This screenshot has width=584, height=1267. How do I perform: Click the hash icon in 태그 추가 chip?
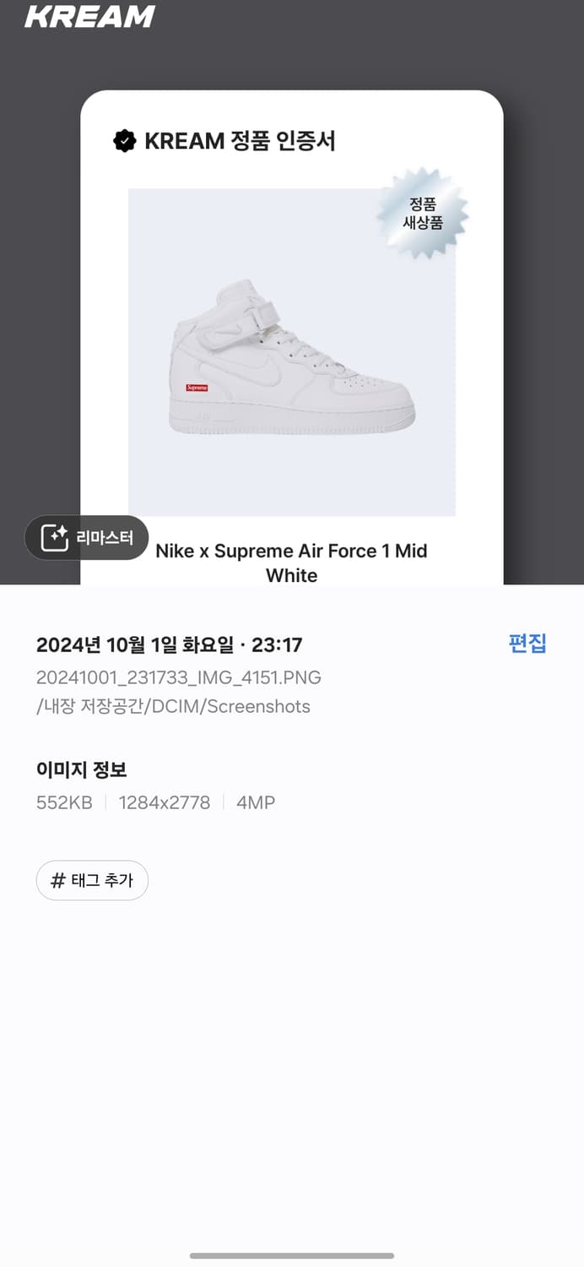tap(57, 880)
